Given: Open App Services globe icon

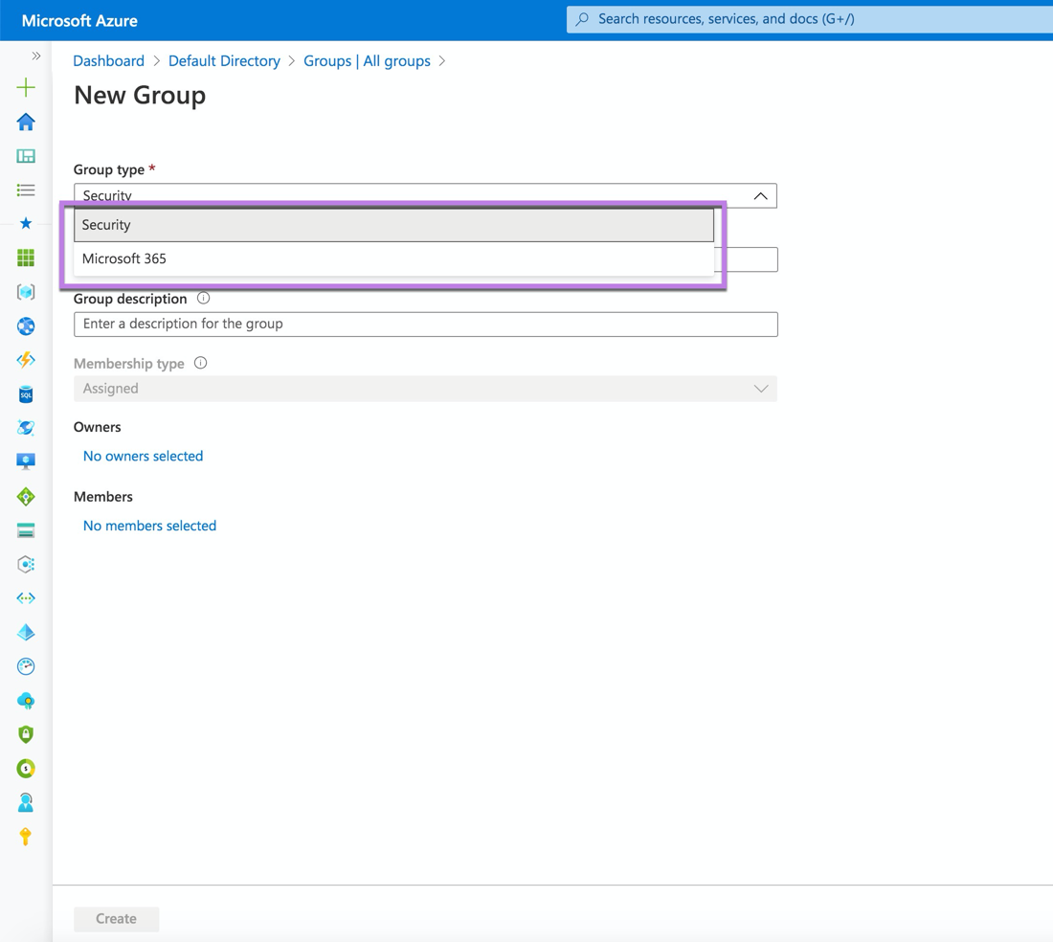Looking at the screenshot, I should [26, 326].
